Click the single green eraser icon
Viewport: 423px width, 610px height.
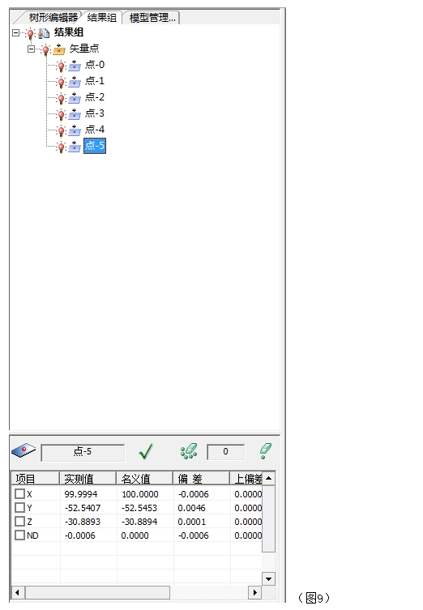click(x=266, y=451)
